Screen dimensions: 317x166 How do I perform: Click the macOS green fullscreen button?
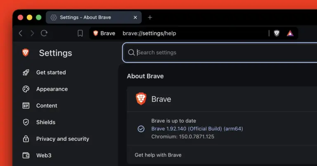click(39, 18)
